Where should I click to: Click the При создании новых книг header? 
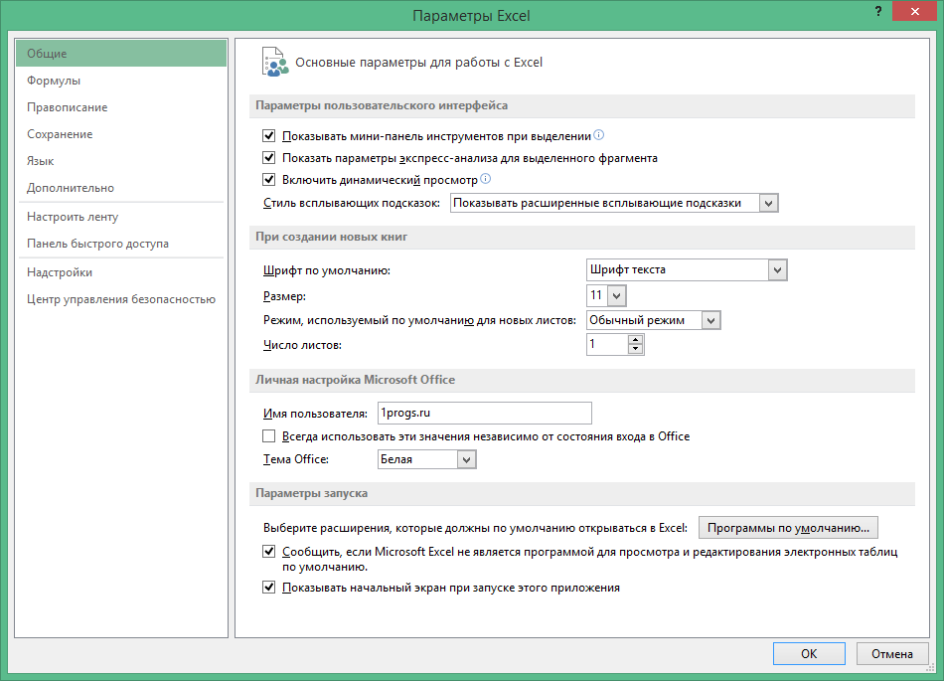(x=582, y=237)
